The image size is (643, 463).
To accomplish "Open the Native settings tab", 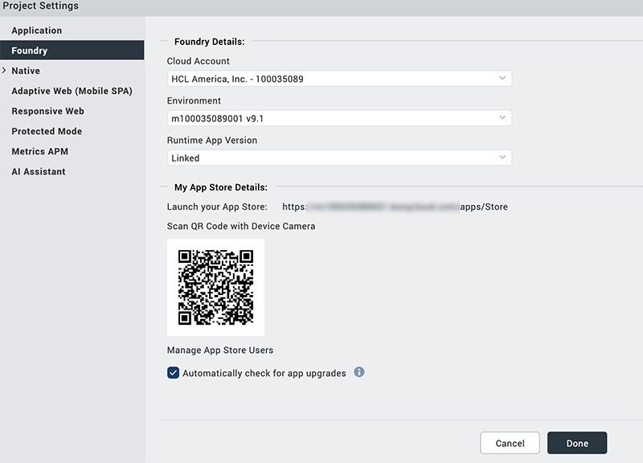I will (x=26, y=71).
